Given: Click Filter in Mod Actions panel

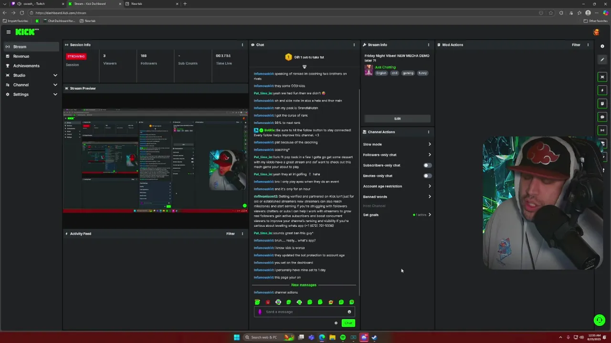Looking at the screenshot, I should (x=576, y=45).
